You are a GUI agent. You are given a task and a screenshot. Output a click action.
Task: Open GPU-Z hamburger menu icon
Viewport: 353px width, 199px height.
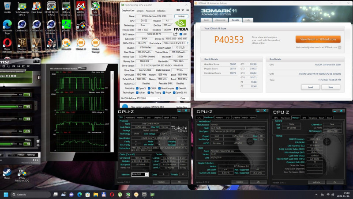tap(188, 10)
